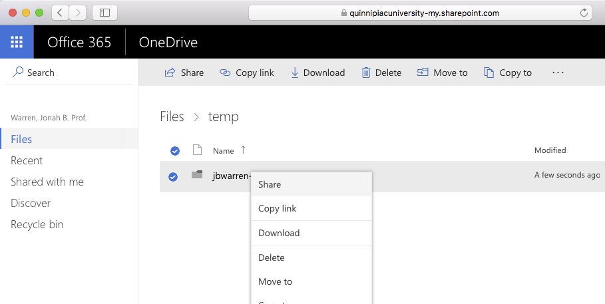Open Recycle bin in the left navigation
605x304 pixels.
(37, 224)
